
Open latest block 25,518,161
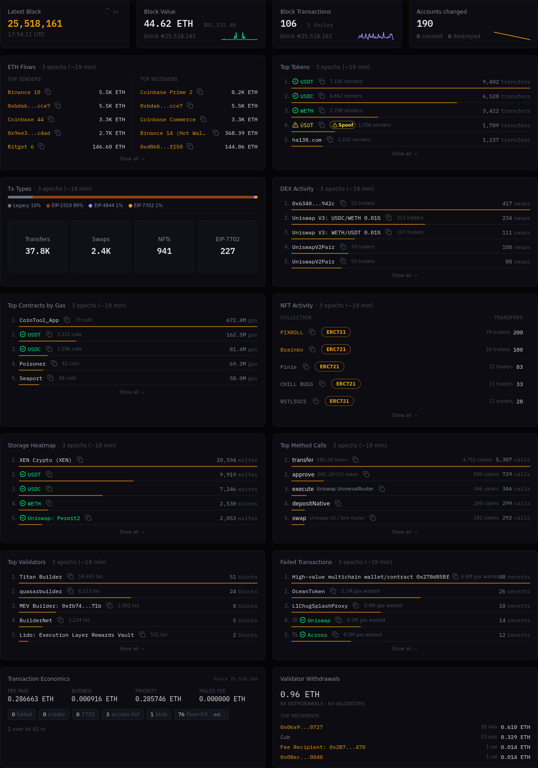point(35,24)
